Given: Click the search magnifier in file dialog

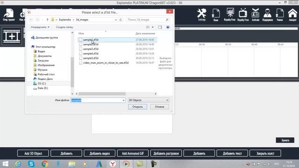Looking at the screenshot, I should coord(167,20).
